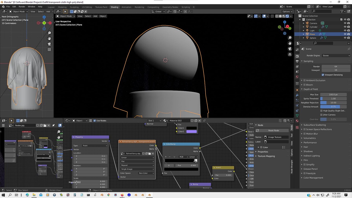This screenshot has width=352, height=198.
Task: Pin the Scene properties panel
Action: (x=349, y=49)
